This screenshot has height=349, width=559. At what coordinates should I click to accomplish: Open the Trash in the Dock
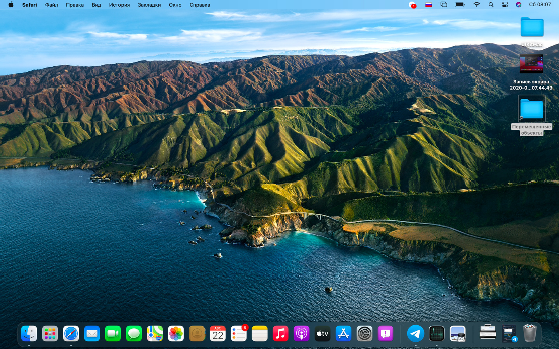click(x=529, y=333)
